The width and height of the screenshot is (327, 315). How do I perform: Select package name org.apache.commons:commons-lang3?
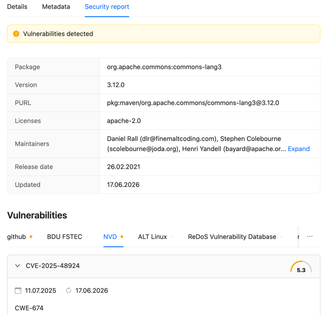(164, 67)
